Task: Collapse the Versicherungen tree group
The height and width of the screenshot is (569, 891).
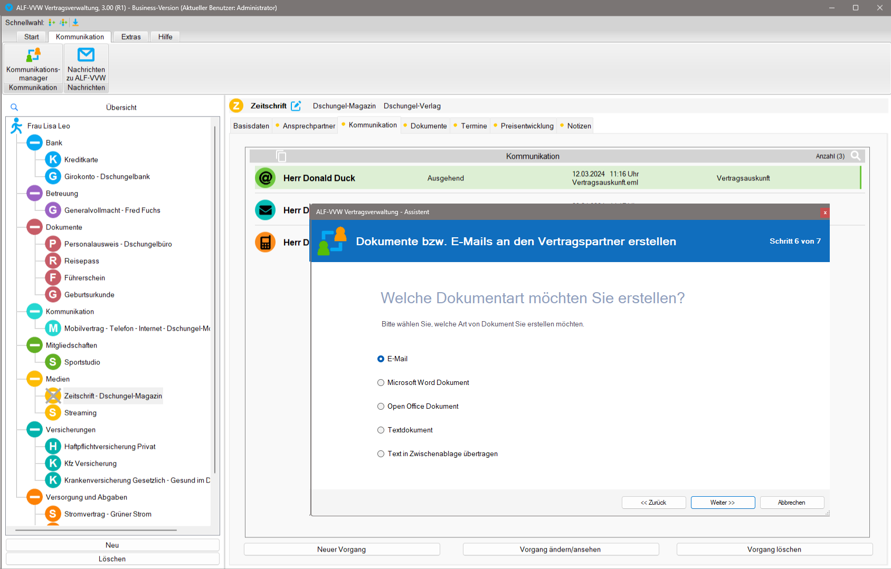Action: tap(35, 430)
